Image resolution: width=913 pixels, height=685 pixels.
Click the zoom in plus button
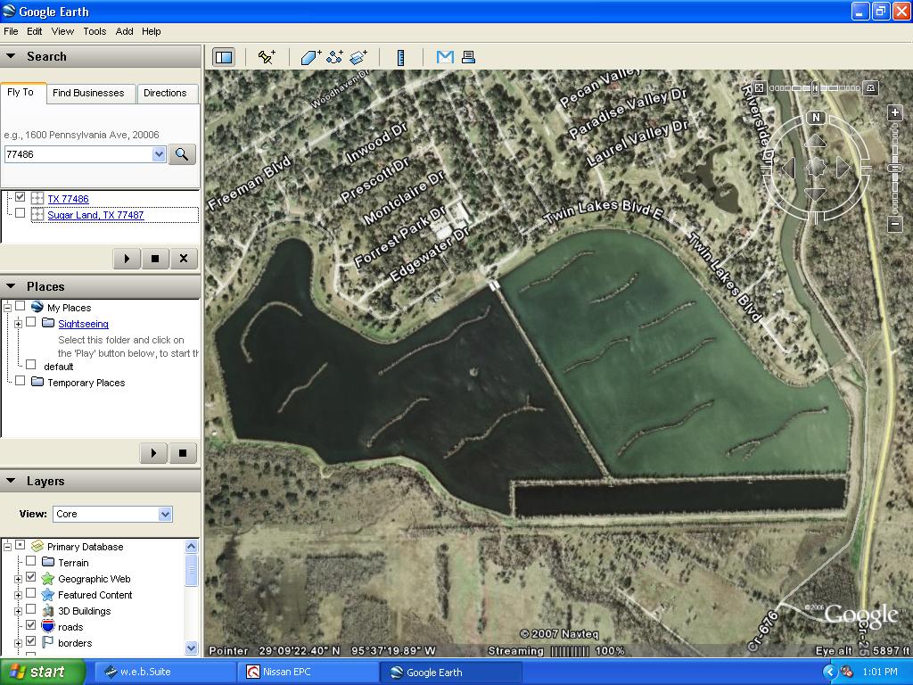point(895,113)
